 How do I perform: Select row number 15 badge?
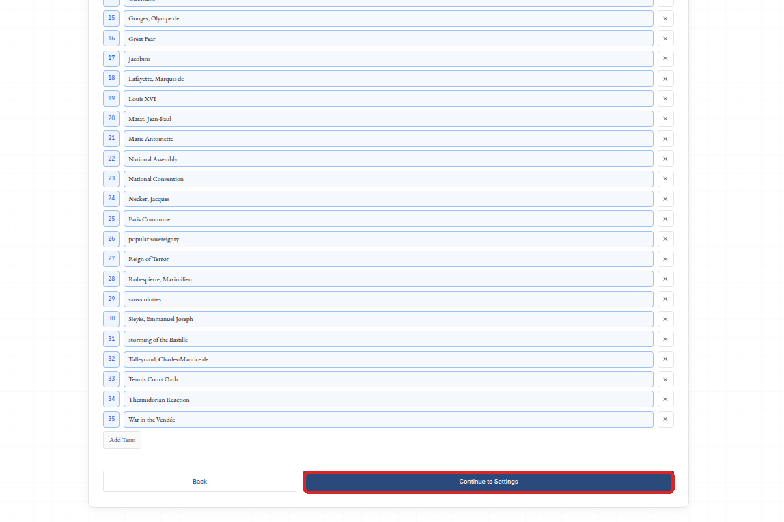pos(111,18)
